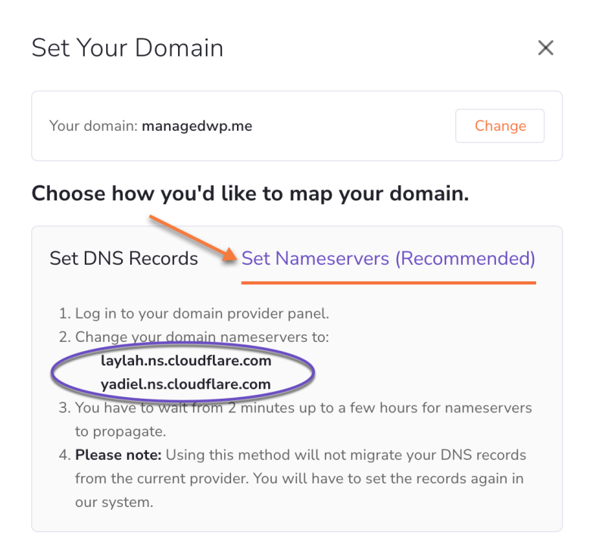This screenshot has height=553, width=593.
Task: Click the "Set Your Domain" dialog title
Action: 127,48
